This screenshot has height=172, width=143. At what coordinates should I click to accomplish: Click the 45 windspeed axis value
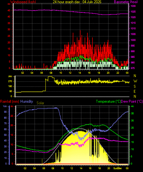pos(9,11)
